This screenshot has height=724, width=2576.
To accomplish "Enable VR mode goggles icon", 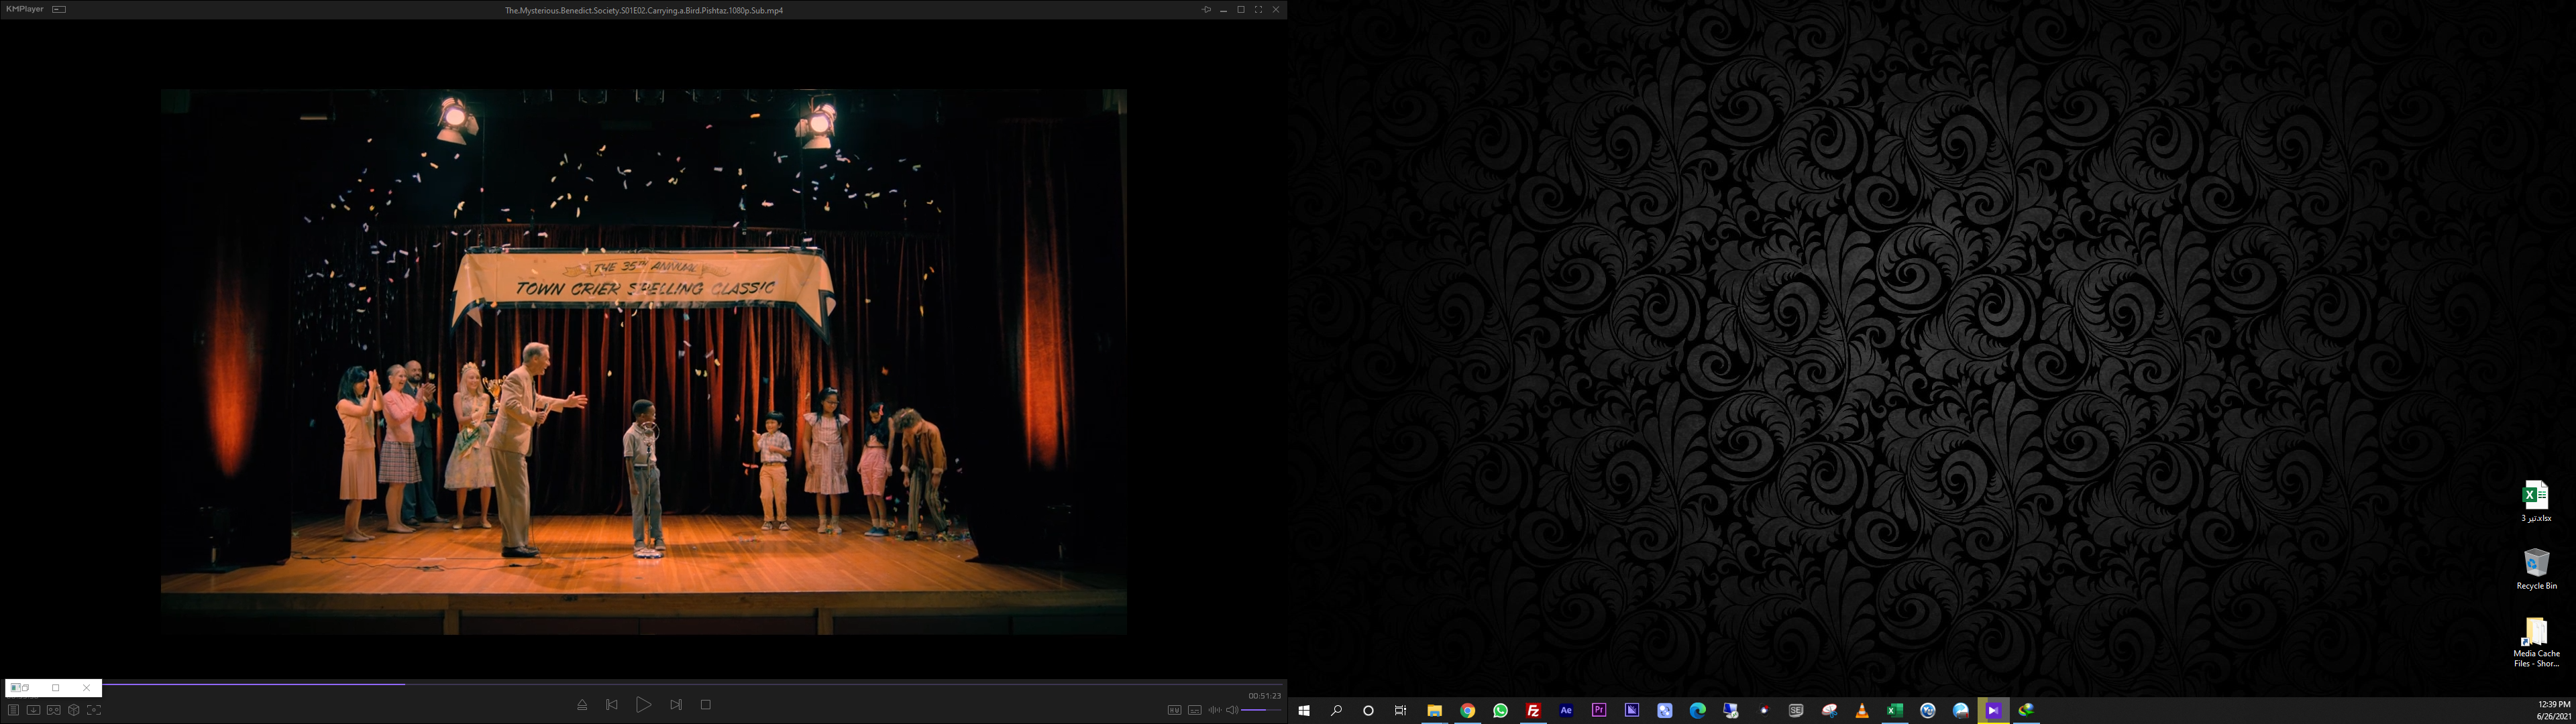I will (x=54, y=710).
